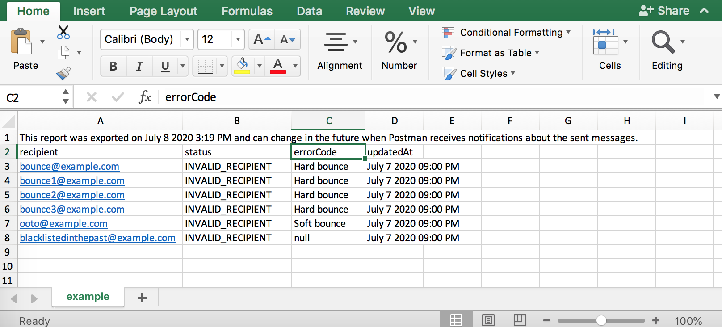Screen dimensions: 722x327
Task: Open the Copy options dropdown arrow
Action: [79, 53]
